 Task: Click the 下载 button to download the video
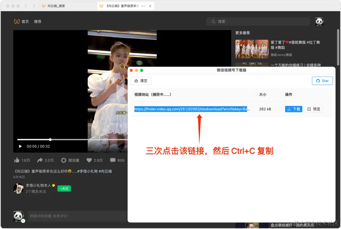[x=293, y=109]
